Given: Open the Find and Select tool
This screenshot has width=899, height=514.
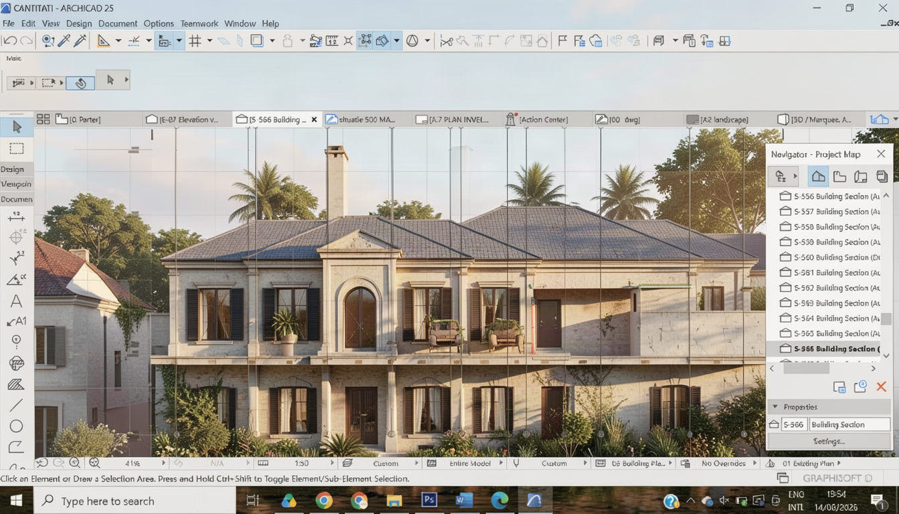Looking at the screenshot, I should [48, 41].
